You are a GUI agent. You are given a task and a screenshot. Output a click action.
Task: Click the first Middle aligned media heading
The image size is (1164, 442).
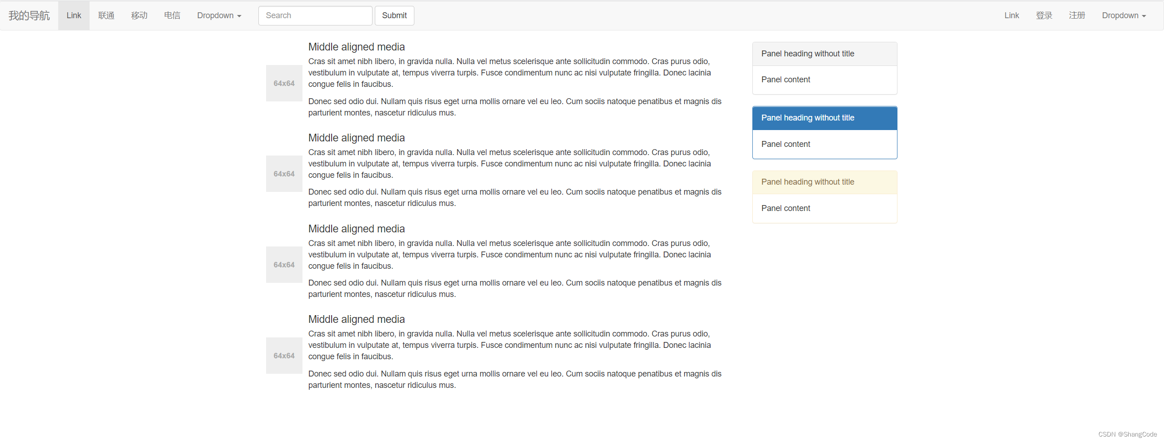click(x=356, y=47)
